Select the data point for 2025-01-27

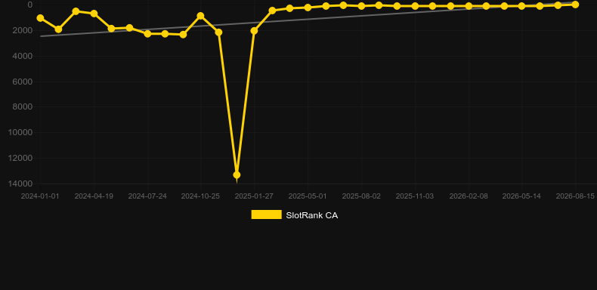coord(254,31)
